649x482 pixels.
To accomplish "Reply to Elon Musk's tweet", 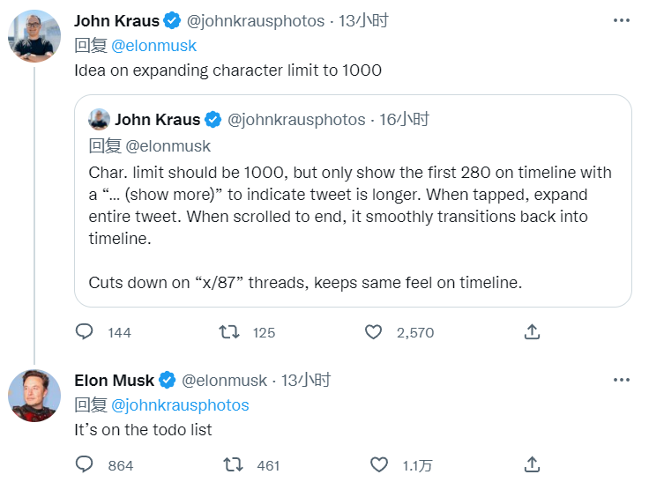I will tap(85, 464).
